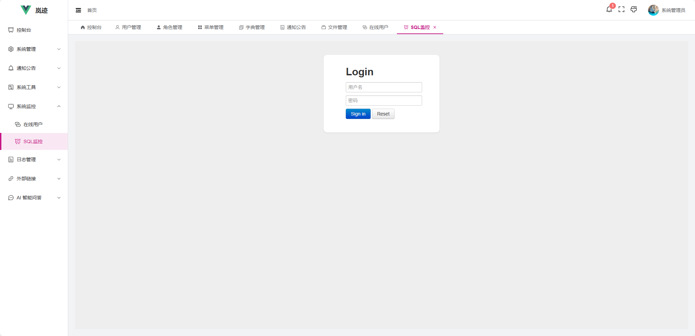Open the sidebar hamburger menu
This screenshot has width=695, height=336.
pos(78,10)
